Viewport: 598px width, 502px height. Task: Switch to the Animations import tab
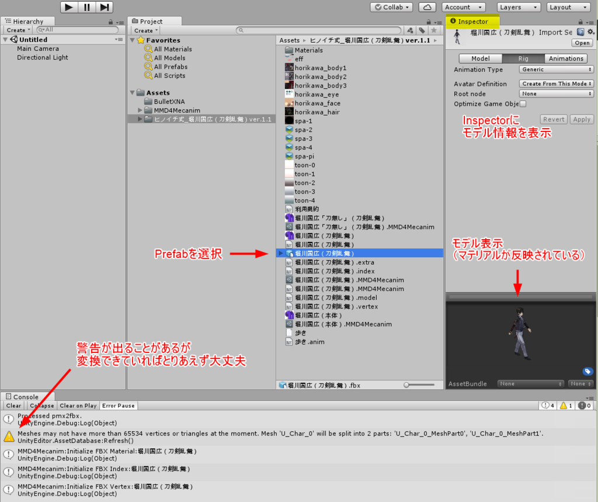click(566, 58)
